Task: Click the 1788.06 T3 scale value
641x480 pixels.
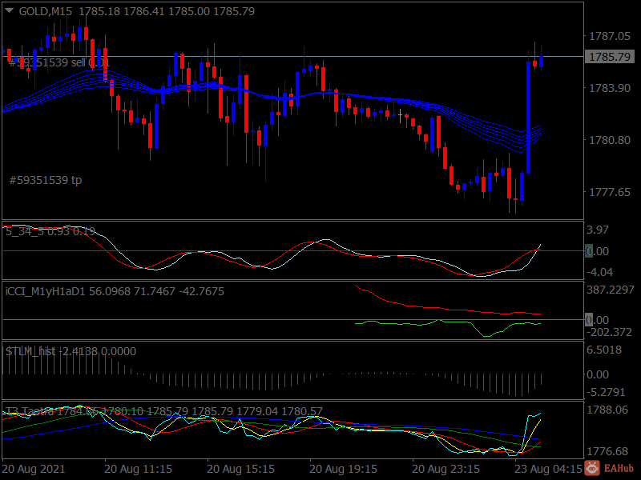Action: click(607, 410)
